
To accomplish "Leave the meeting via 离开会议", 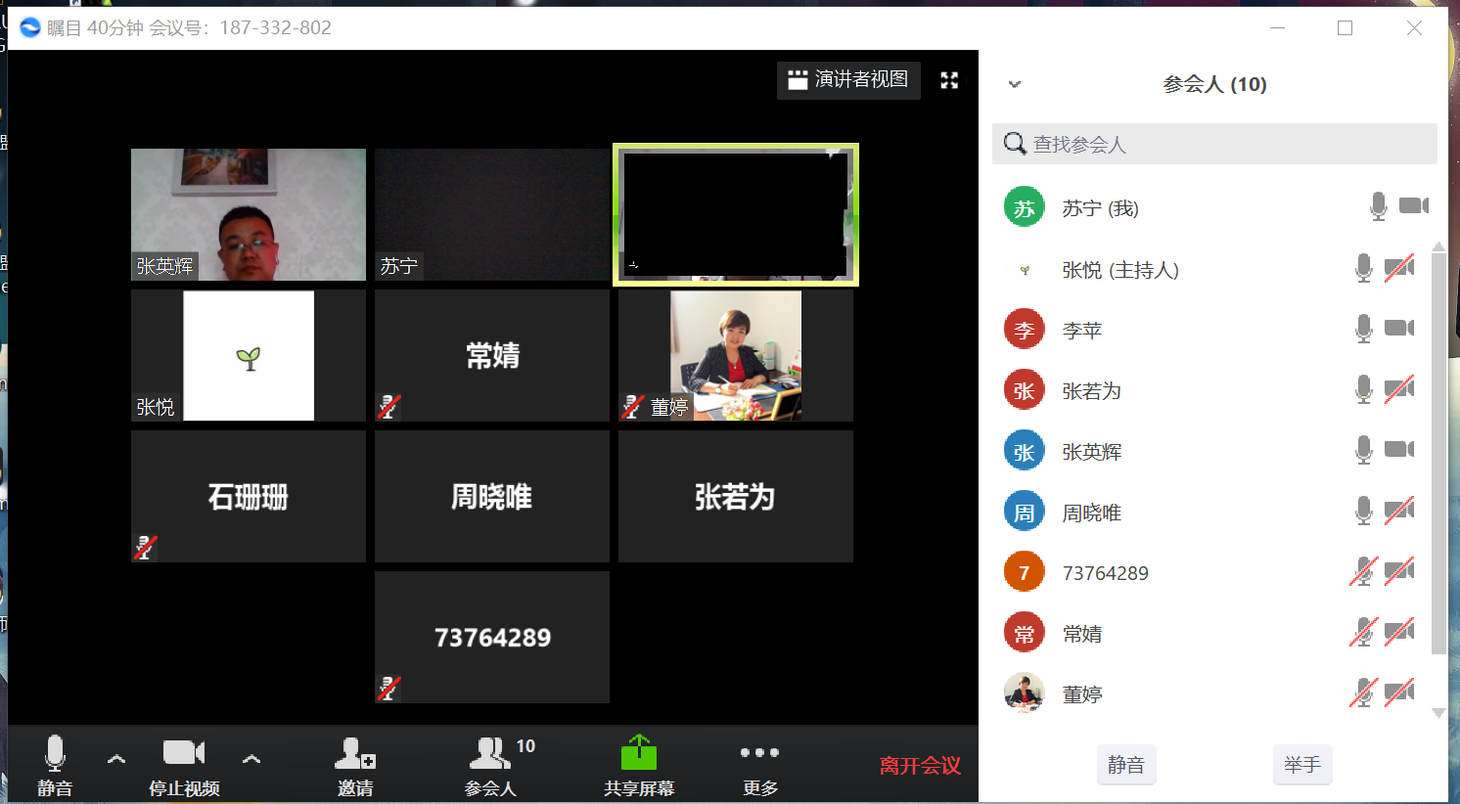I will tap(920, 766).
